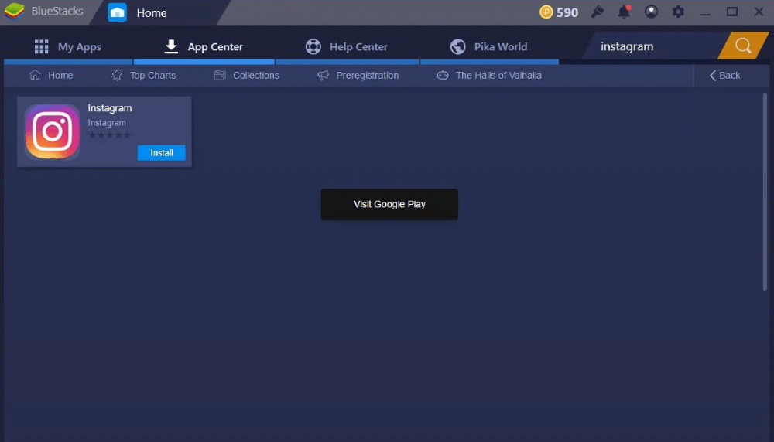Open the Preregistration section

tap(358, 76)
